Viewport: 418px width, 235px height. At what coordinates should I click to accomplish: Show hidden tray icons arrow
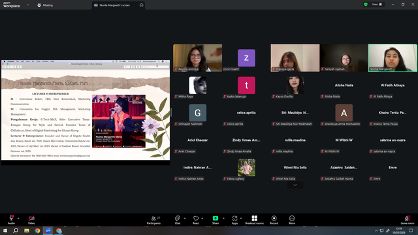376,230
